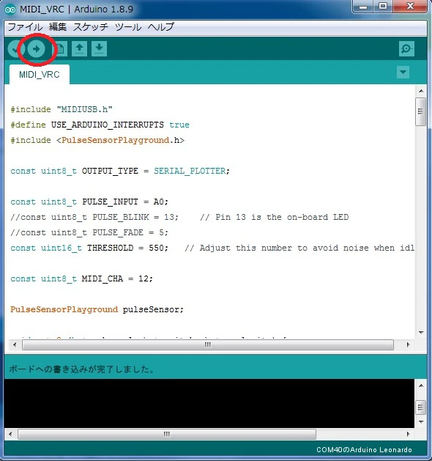The width and height of the screenshot is (432, 461).
Task: Open the 編集 menu
Action: 58,27
